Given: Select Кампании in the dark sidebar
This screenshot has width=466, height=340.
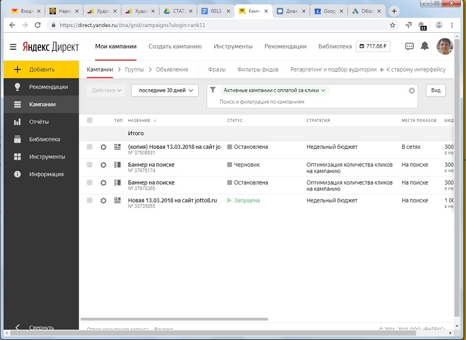Looking at the screenshot, I should point(41,104).
